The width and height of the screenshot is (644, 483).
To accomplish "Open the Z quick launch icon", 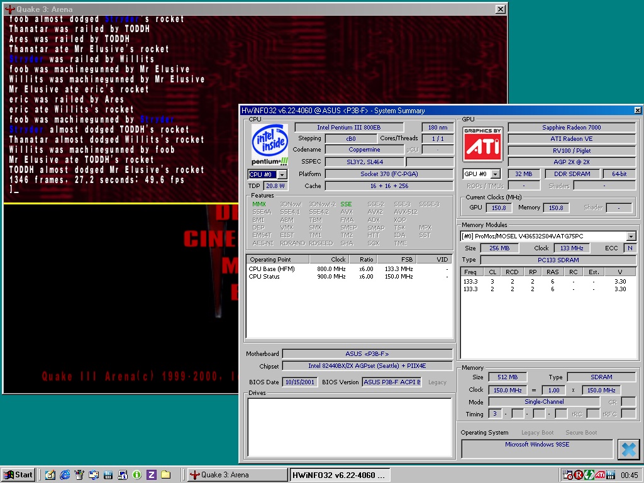I will tap(151, 474).
